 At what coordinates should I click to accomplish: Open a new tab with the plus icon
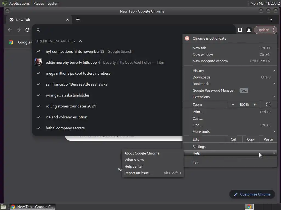click(78, 20)
